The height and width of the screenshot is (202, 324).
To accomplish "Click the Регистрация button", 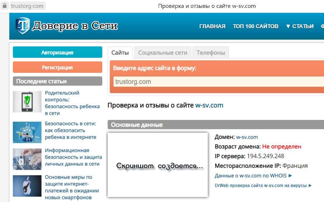I will pyautogui.click(x=58, y=67).
